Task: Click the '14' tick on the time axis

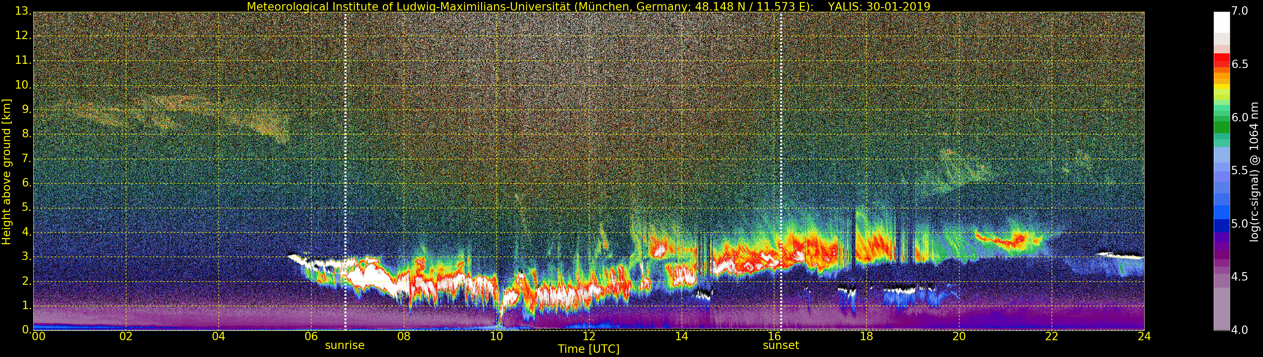Action: [x=682, y=336]
